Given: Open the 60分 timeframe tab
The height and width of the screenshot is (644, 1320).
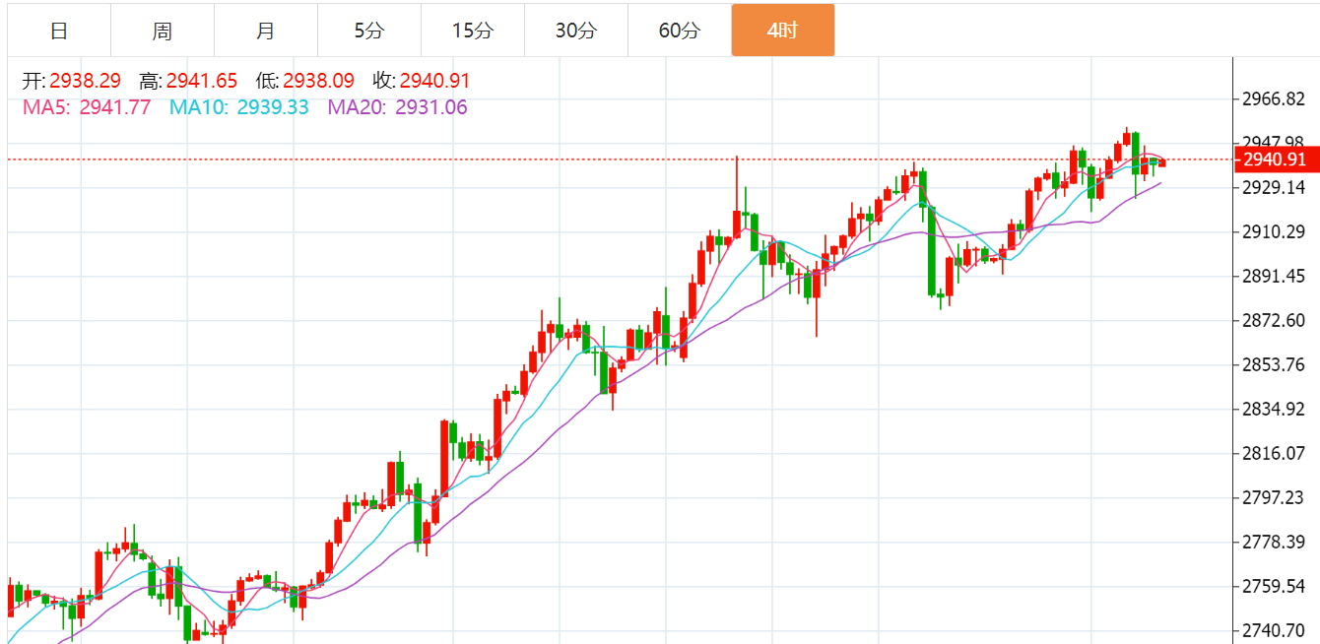Looking at the screenshot, I should [680, 31].
